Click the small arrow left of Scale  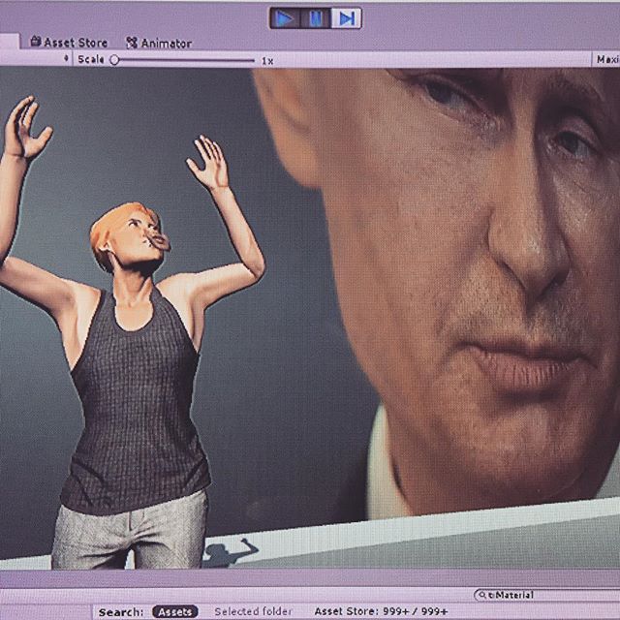coord(66,59)
